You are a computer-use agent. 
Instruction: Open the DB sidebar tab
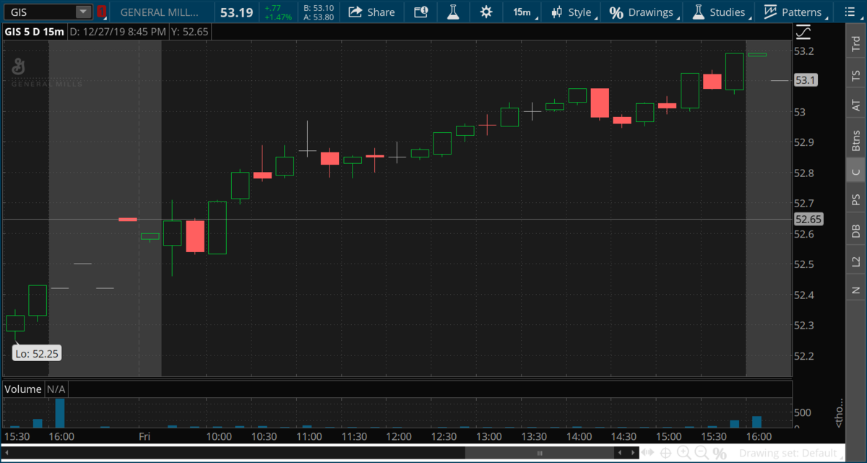[x=856, y=230]
